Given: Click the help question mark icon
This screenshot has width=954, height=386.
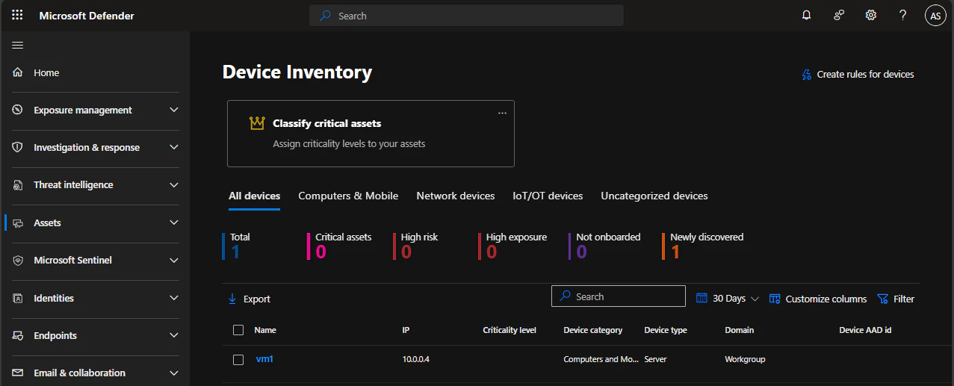Looking at the screenshot, I should pos(902,15).
